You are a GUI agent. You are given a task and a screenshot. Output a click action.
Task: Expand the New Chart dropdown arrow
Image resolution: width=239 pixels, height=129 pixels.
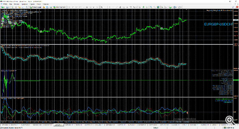4,7
